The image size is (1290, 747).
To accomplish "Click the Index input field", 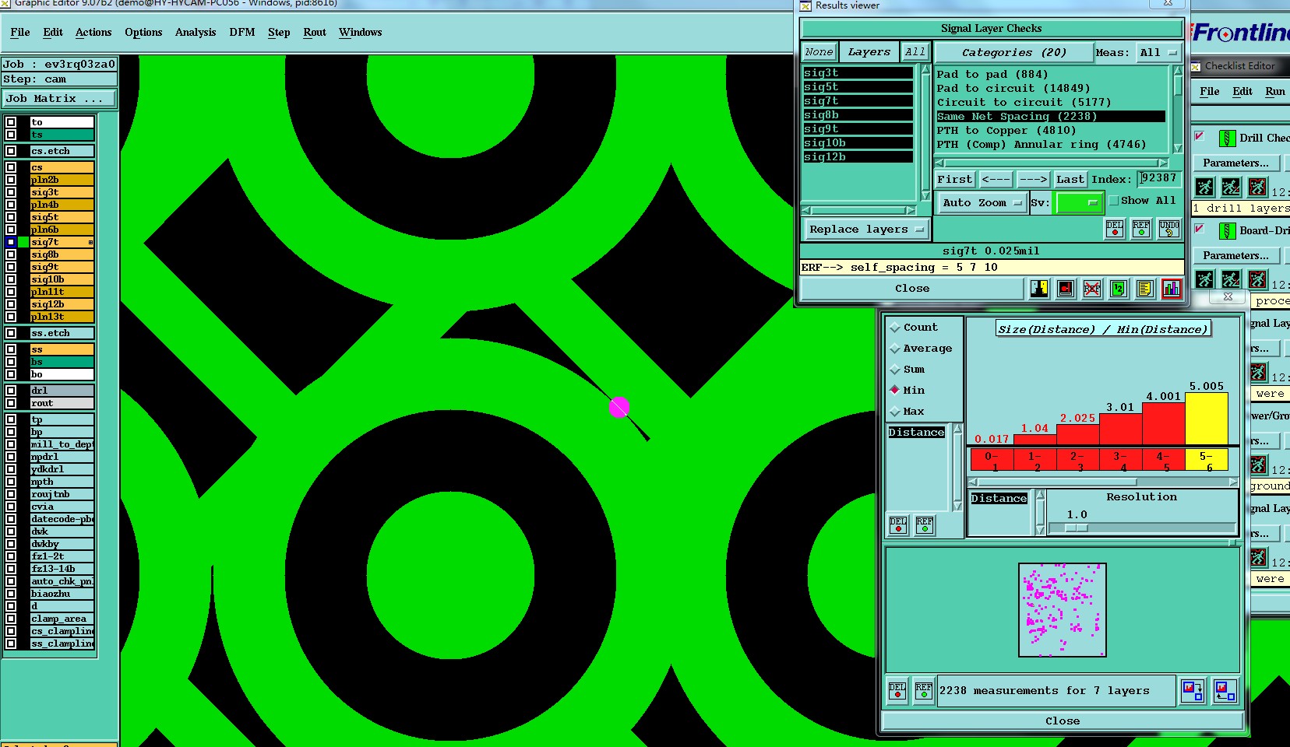I will click(x=1158, y=179).
